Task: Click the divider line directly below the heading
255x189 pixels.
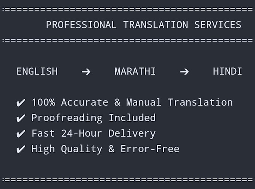Action: click(x=127, y=40)
